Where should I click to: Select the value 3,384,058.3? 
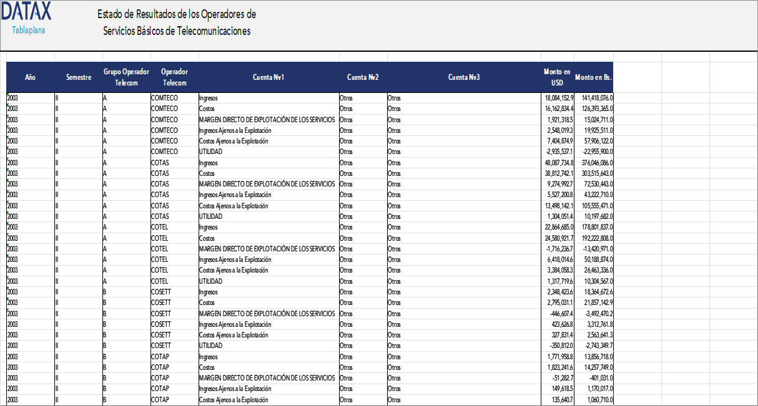[x=558, y=270]
